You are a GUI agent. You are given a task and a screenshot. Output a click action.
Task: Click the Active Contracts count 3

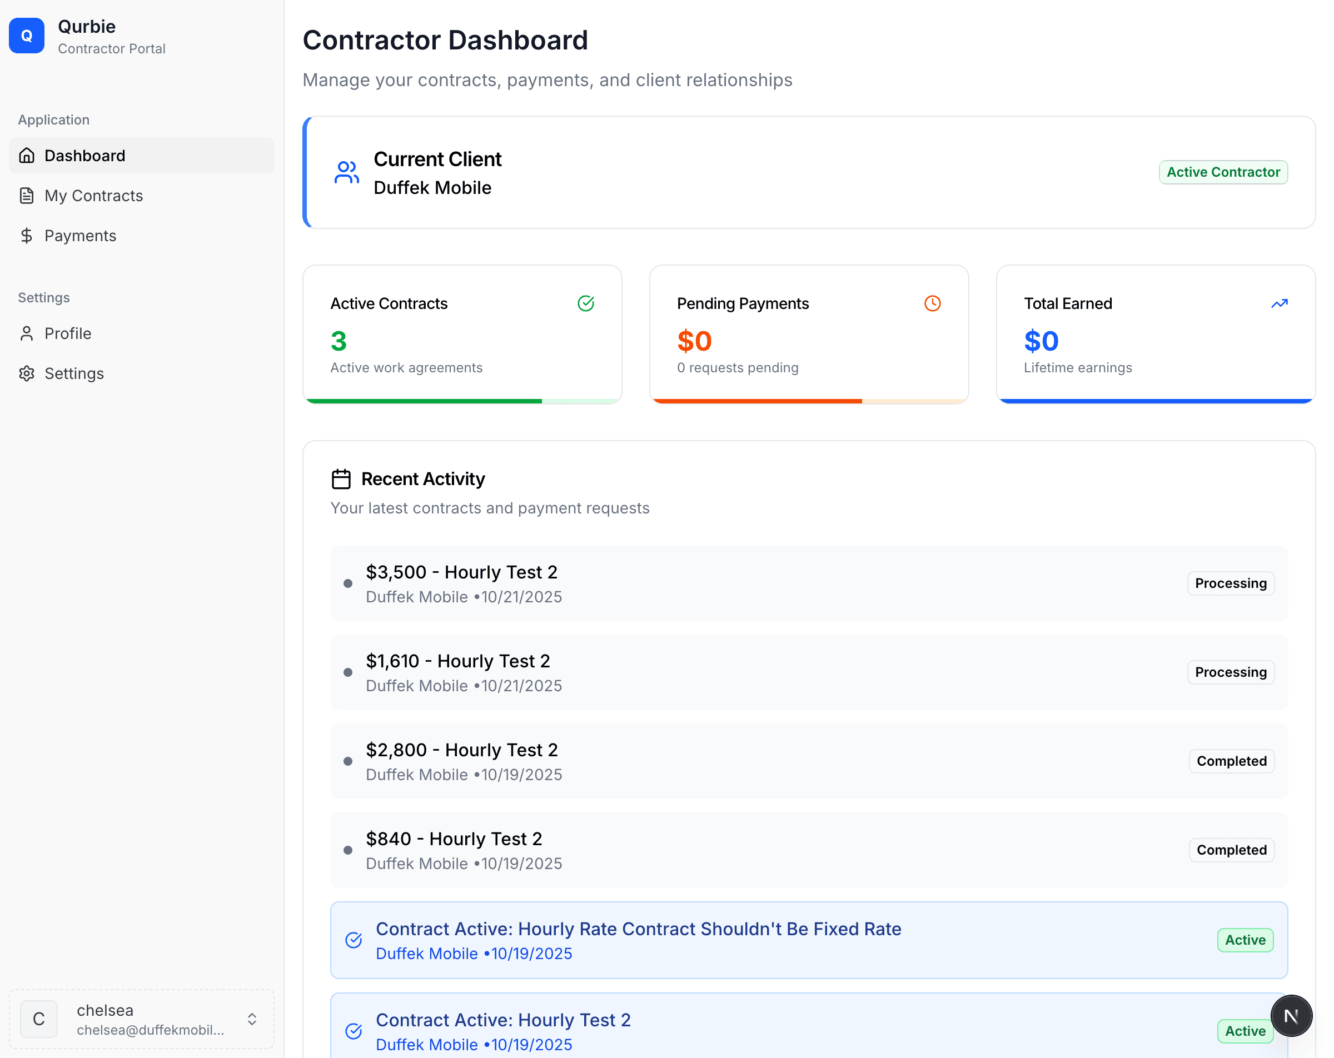[339, 341]
